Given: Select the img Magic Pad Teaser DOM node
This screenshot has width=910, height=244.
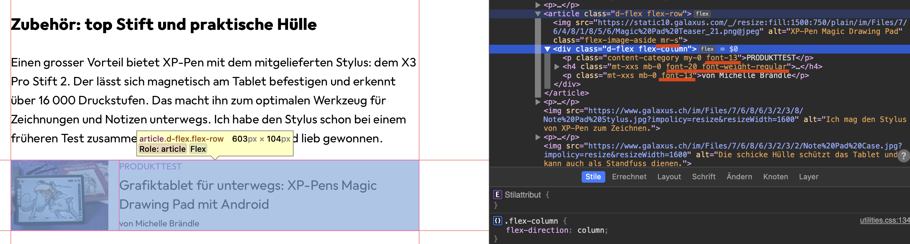Looking at the screenshot, I should coord(730,32).
